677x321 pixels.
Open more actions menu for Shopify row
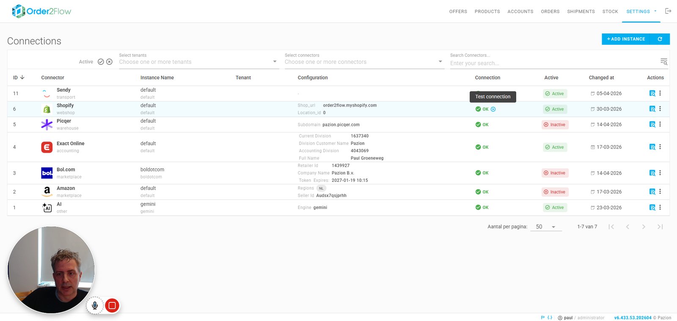tap(660, 109)
